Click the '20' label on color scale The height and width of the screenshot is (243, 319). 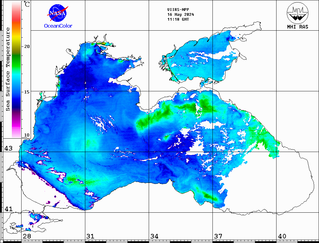27,46
